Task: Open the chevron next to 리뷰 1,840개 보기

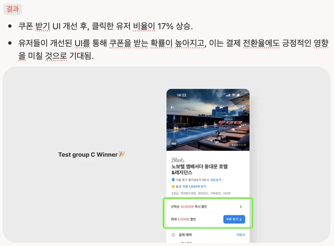Action: click(x=208, y=186)
